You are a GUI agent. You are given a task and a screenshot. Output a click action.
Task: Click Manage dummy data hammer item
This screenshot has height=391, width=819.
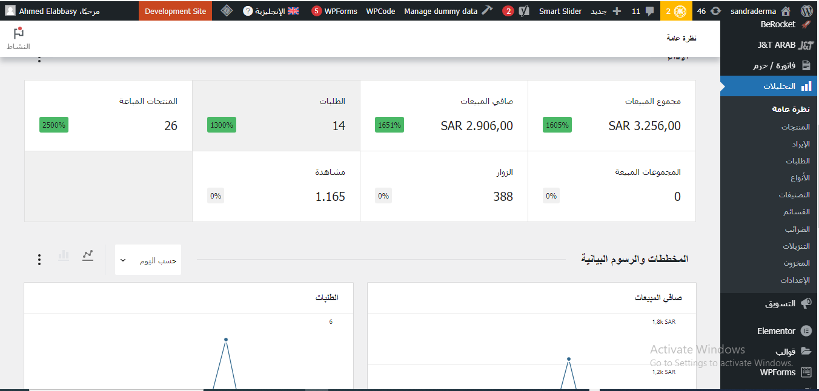[448, 11]
